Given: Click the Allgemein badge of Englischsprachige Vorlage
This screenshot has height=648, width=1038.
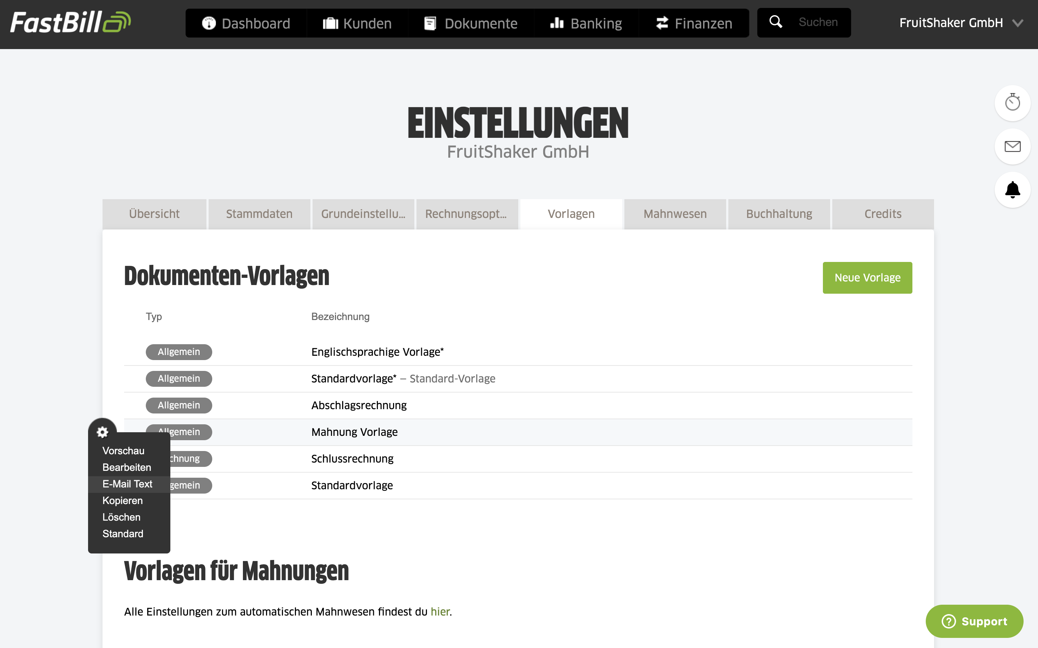Looking at the screenshot, I should (x=179, y=352).
